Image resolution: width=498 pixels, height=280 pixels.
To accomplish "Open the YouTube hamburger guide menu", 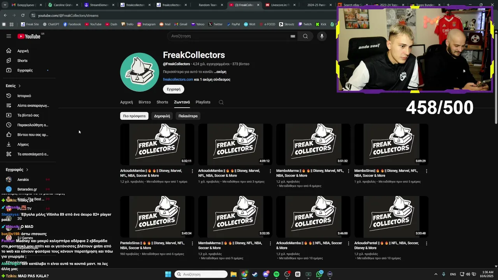I will [9, 36].
